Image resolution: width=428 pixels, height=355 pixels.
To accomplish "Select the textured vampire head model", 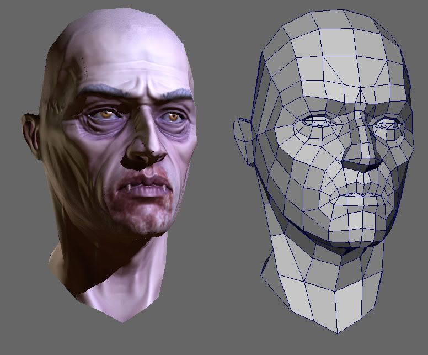I will [109, 164].
